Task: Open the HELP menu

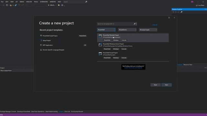Action: (x=60, y=2)
